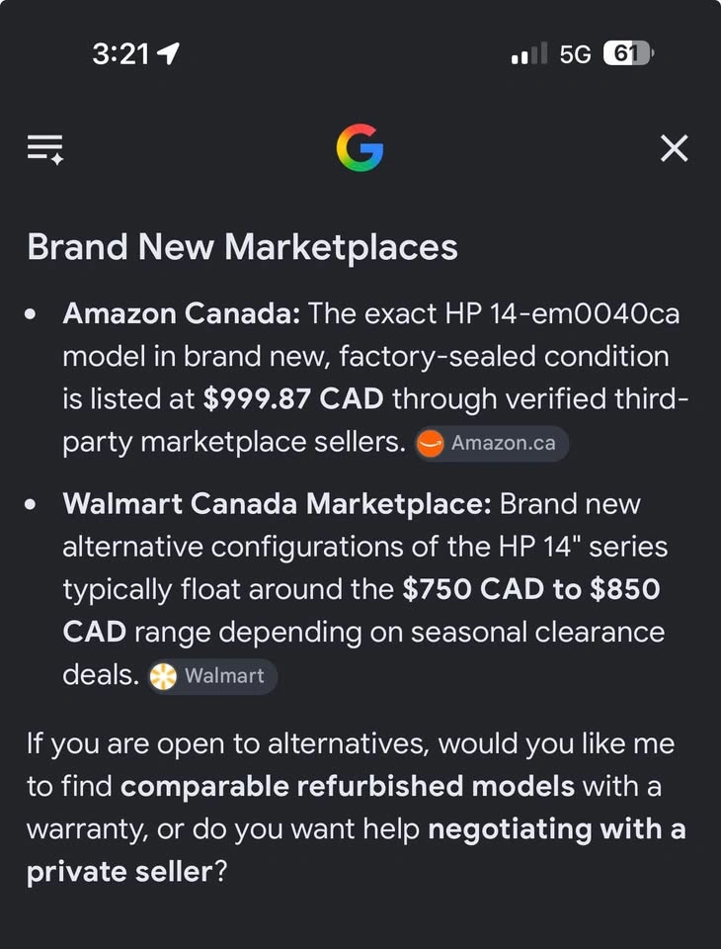Tap the 3:21 clock in status bar

[x=120, y=54]
